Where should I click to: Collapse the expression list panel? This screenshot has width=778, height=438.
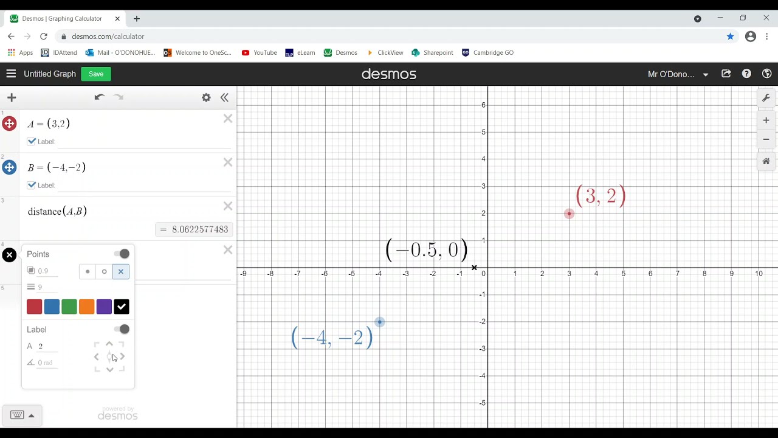[224, 97]
